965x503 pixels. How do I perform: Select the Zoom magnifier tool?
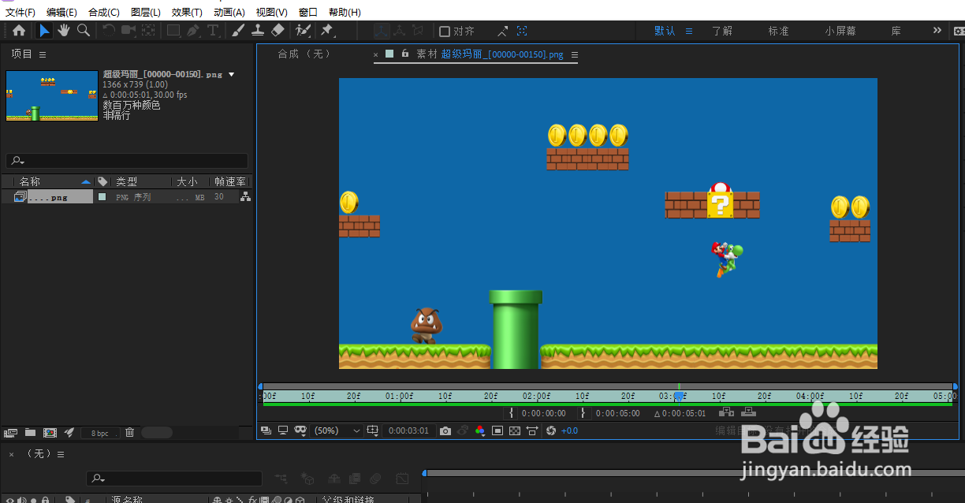coord(83,31)
